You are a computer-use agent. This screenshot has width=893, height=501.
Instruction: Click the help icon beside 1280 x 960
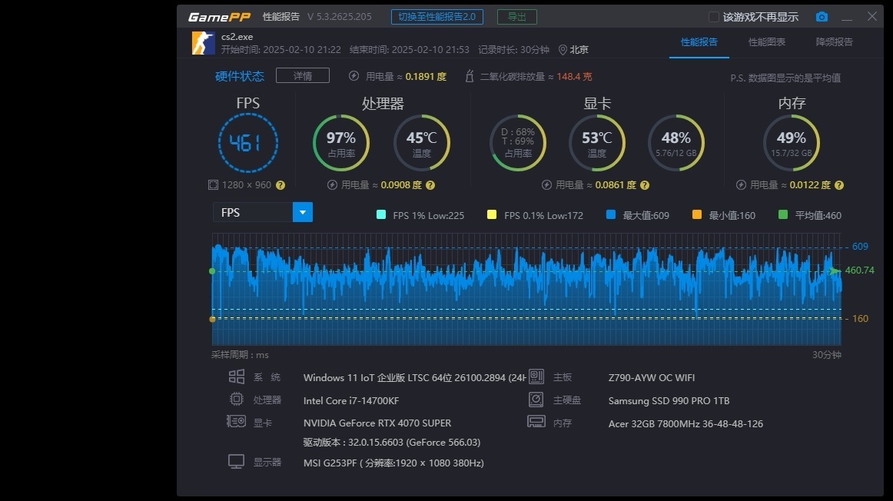[281, 185]
